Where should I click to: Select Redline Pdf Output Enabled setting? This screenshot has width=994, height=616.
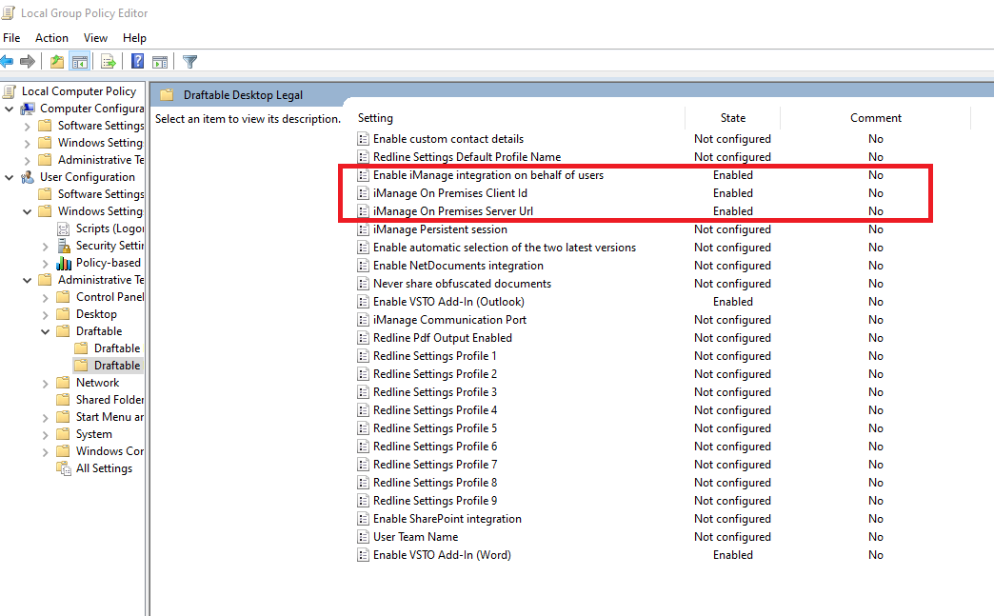[443, 338]
